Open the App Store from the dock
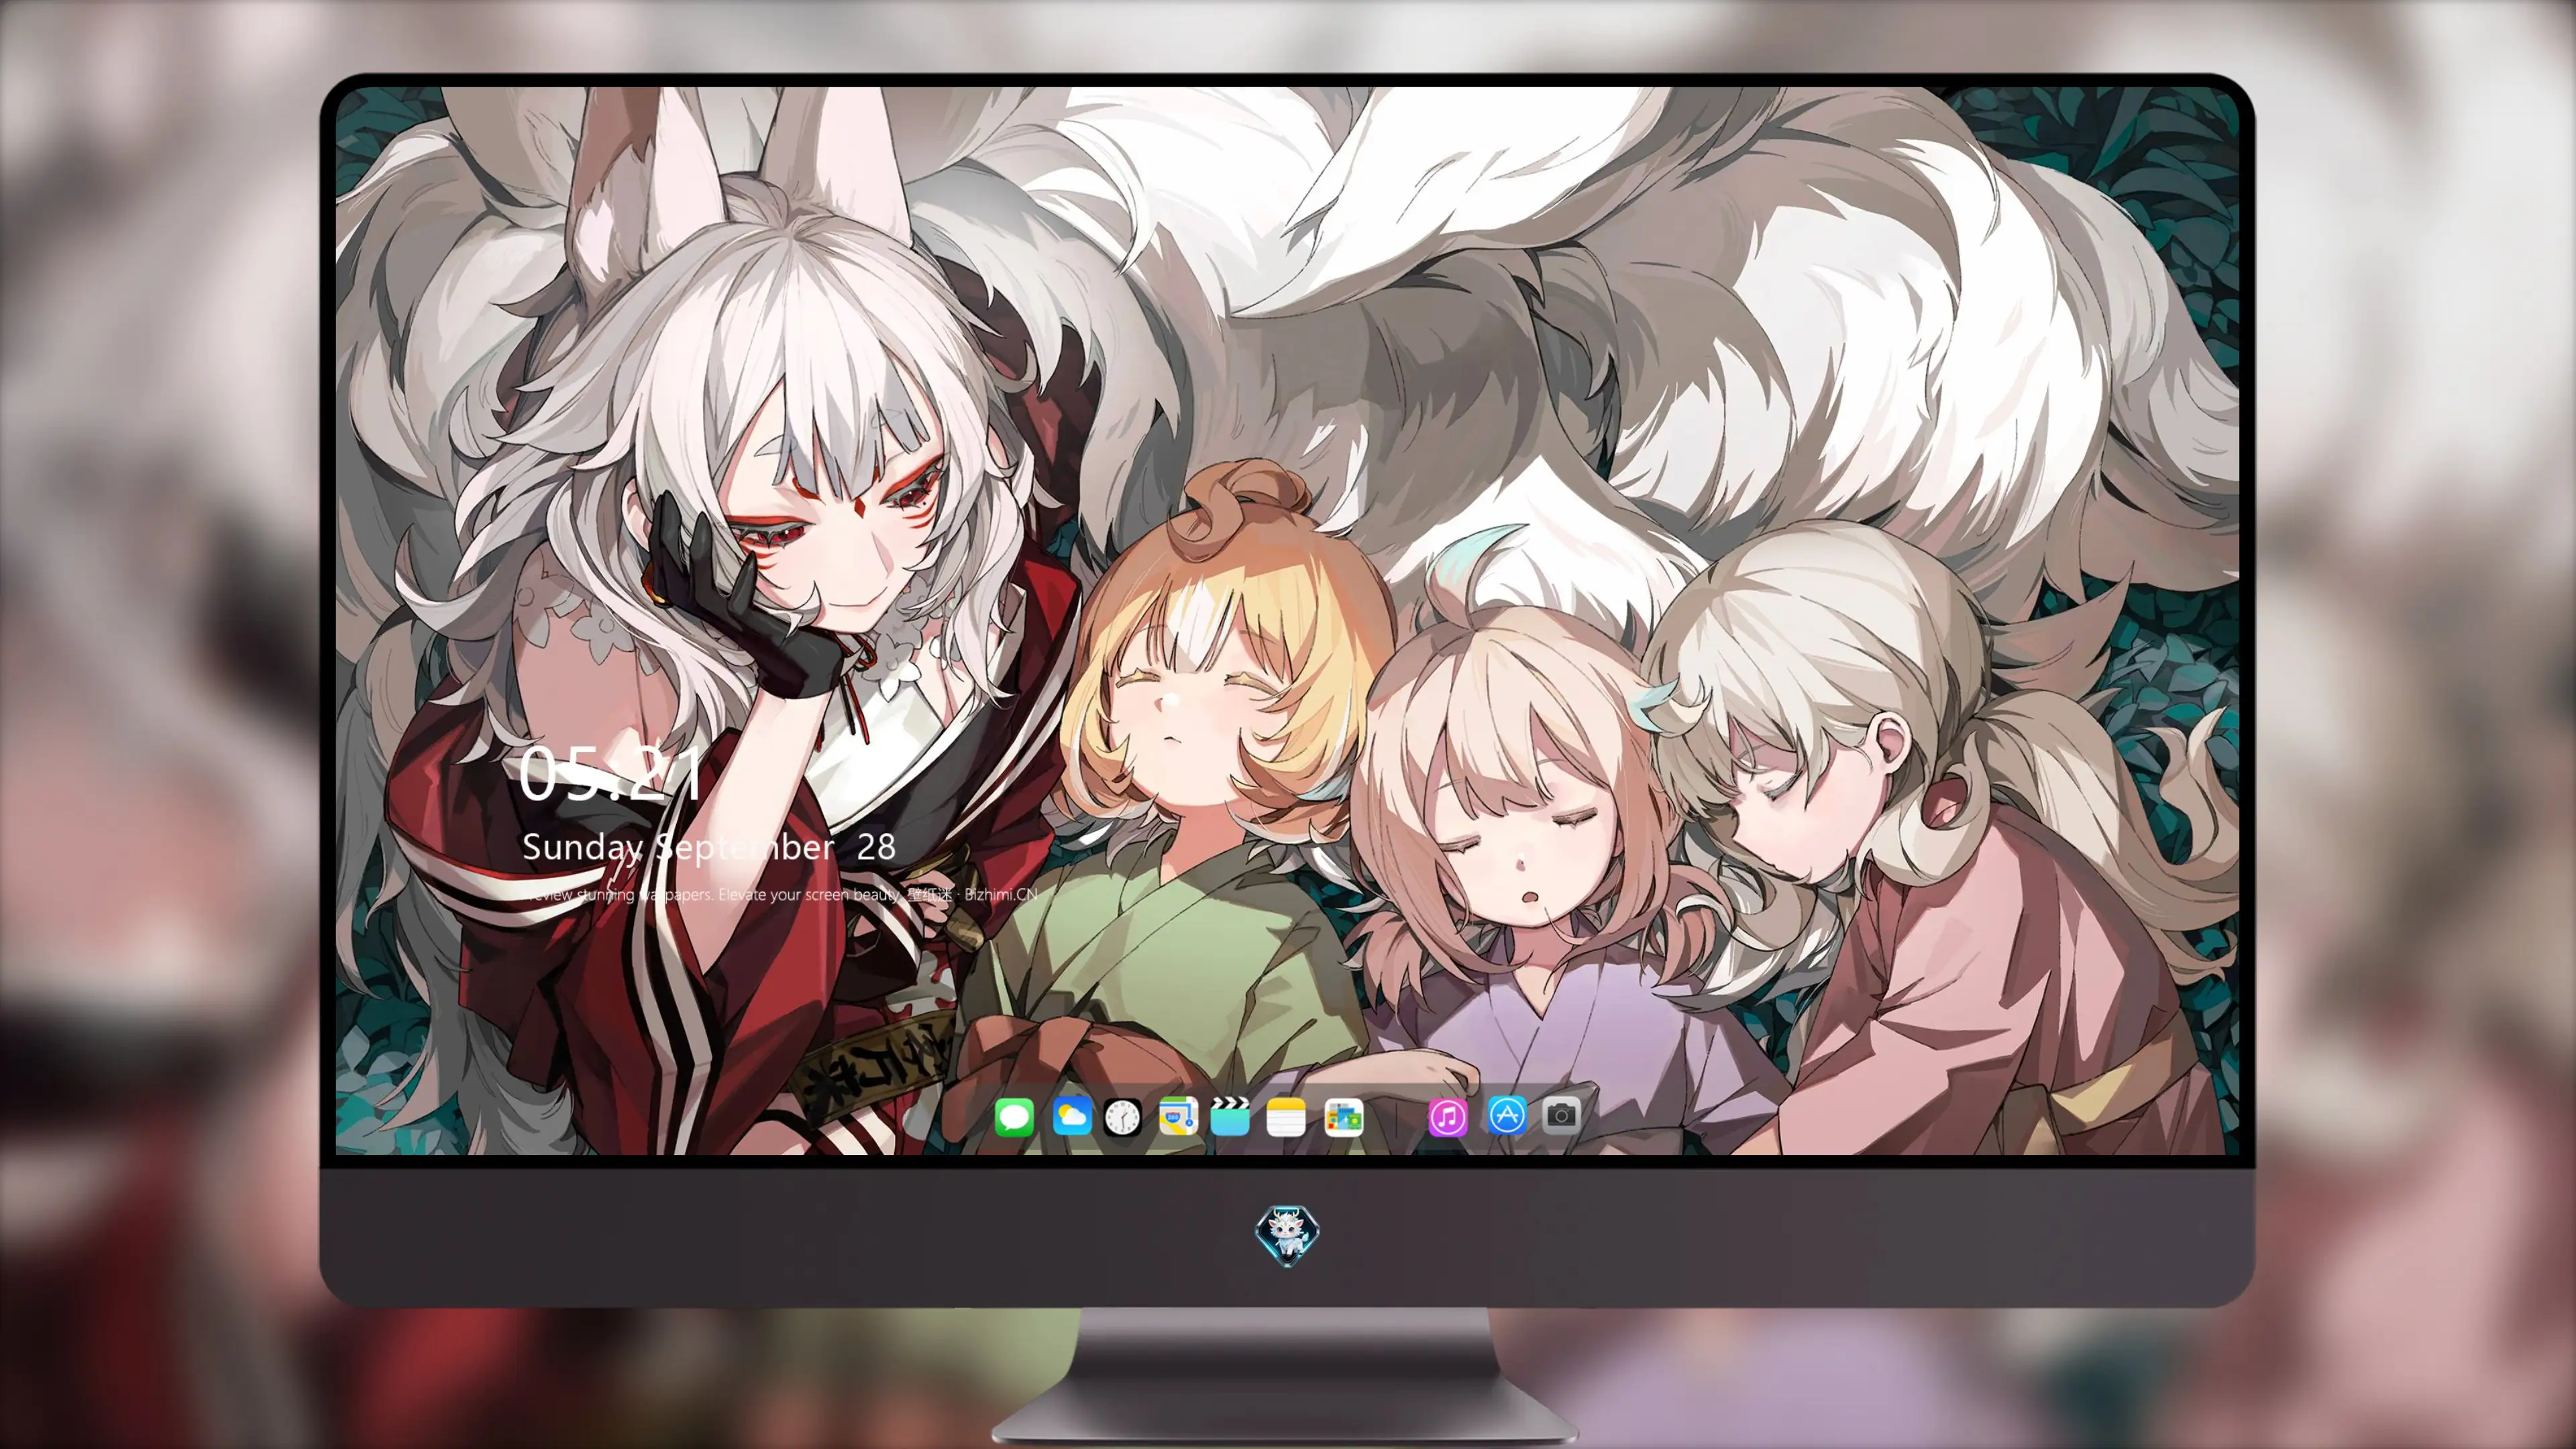This screenshot has height=1449, width=2576. (x=1506, y=1115)
